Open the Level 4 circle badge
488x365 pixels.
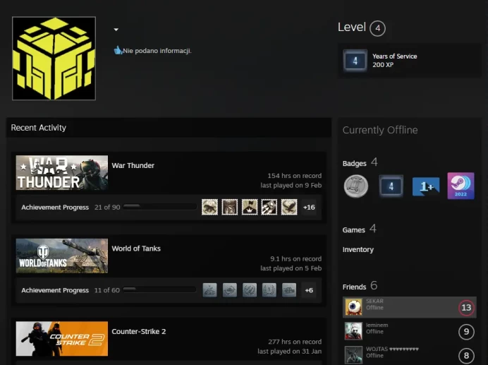[x=377, y=28]
